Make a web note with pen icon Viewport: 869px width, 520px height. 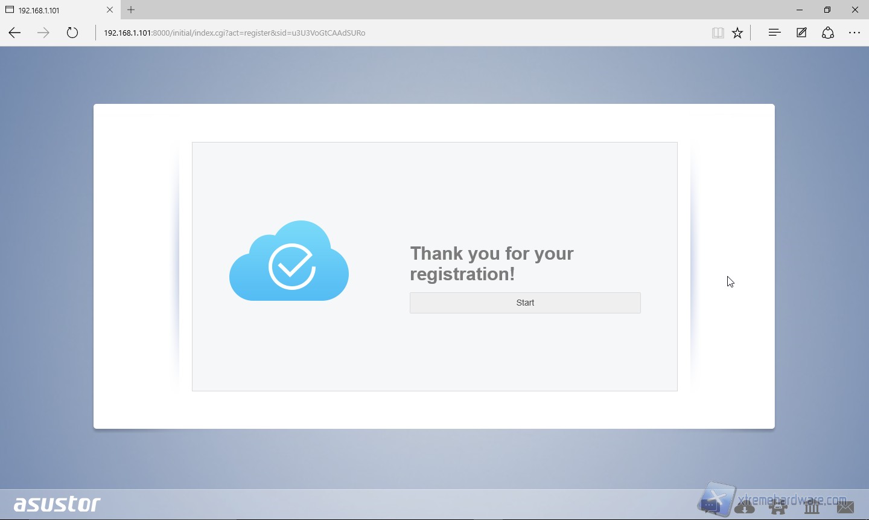(x=801, y=33)
